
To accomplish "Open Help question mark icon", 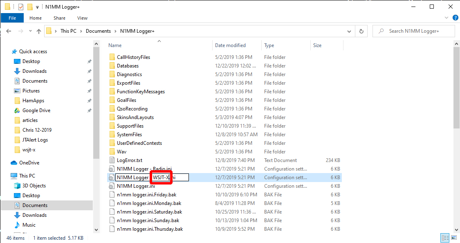I will 456,18.
